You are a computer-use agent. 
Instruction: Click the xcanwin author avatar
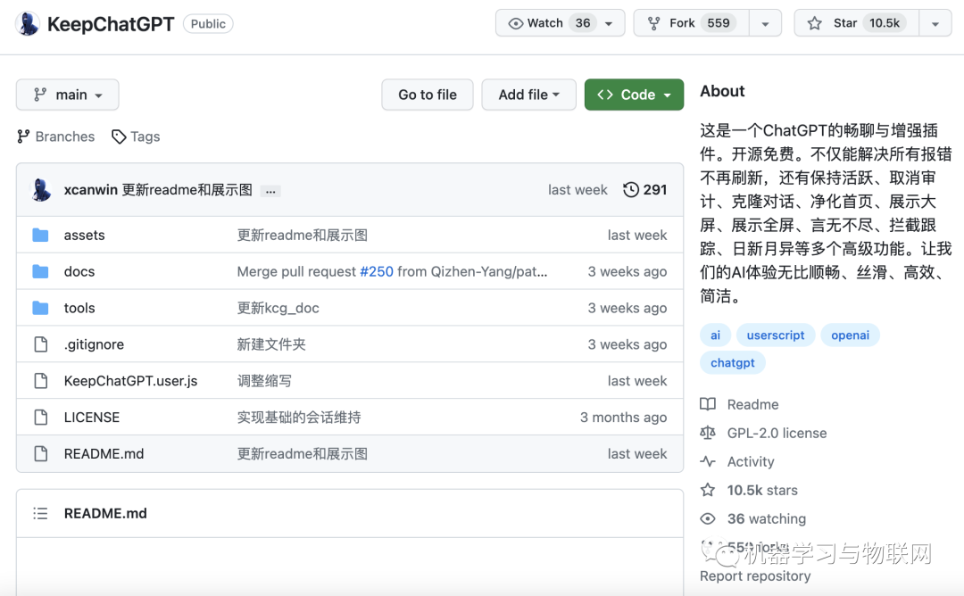click(x=41, y=190)
